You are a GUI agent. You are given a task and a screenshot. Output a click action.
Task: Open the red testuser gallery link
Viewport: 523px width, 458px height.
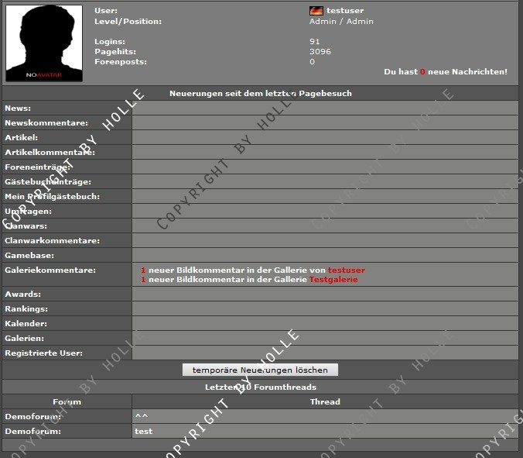(x=346, y=270)
